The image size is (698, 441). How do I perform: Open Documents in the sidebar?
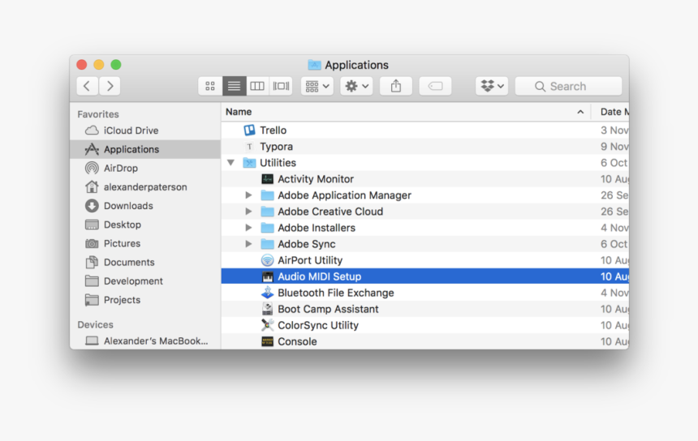tap(129, 263)
